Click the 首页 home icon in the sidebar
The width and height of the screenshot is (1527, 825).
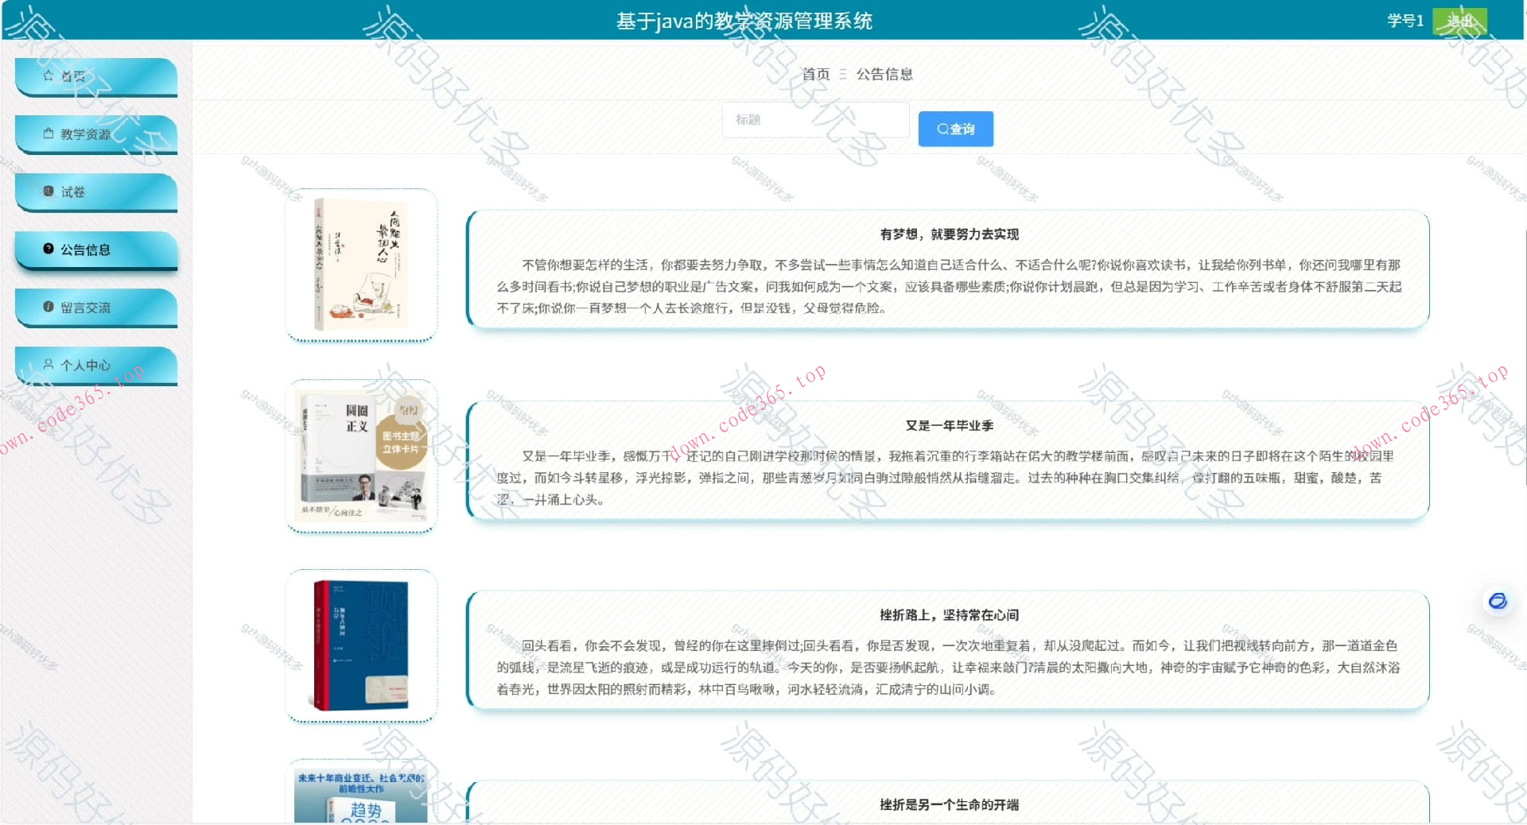click(x=48, y=76)
